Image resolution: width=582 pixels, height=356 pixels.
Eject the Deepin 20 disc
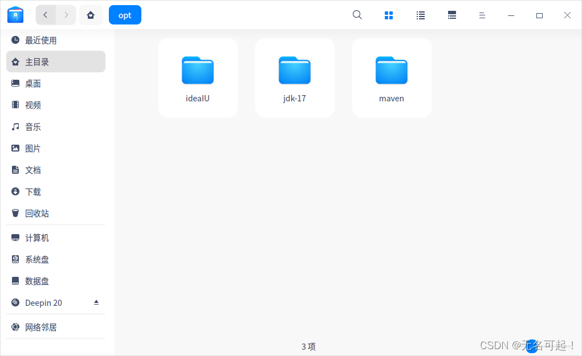point(96,302)
